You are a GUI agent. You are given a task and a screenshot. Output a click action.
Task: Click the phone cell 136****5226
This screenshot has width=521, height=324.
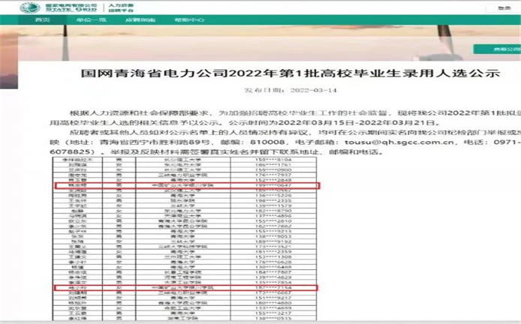tap(273, 196)
